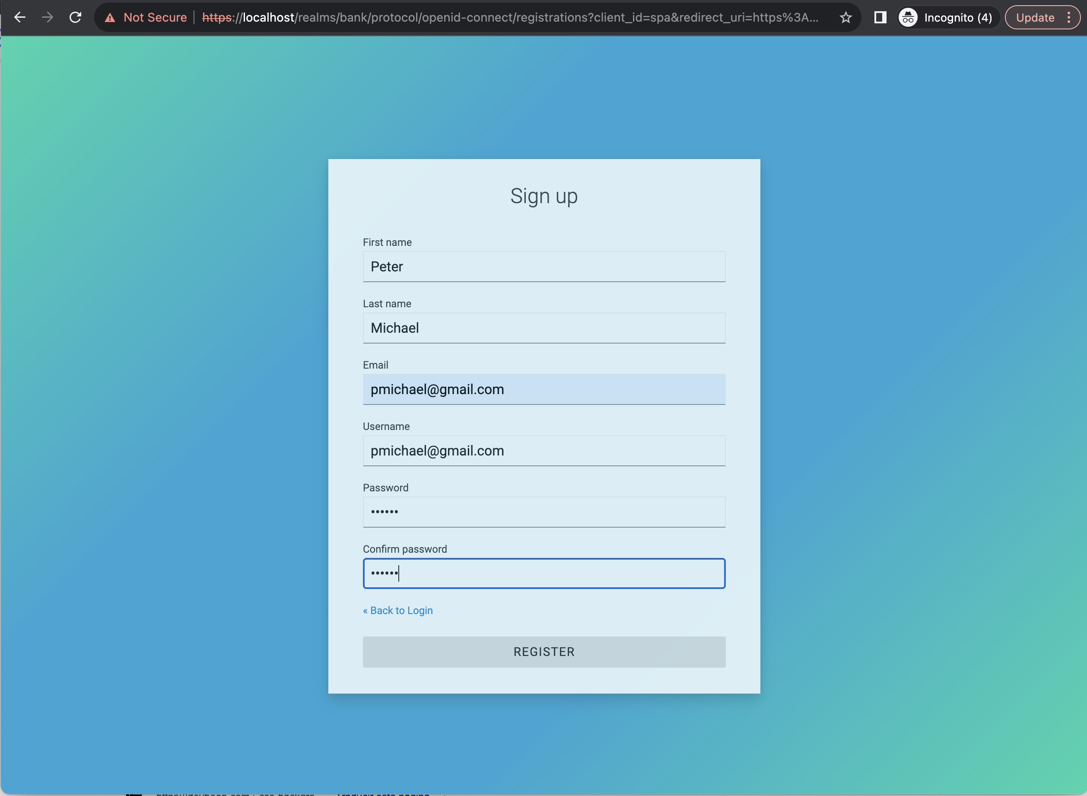The width and height of the screenshot is (1087, 796).
Task: Click the browser forward arrow
Action: click(x=47, y=18)
